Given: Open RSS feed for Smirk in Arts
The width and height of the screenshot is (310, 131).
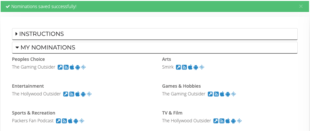Looking at the screenshot, I should [184, 67].
